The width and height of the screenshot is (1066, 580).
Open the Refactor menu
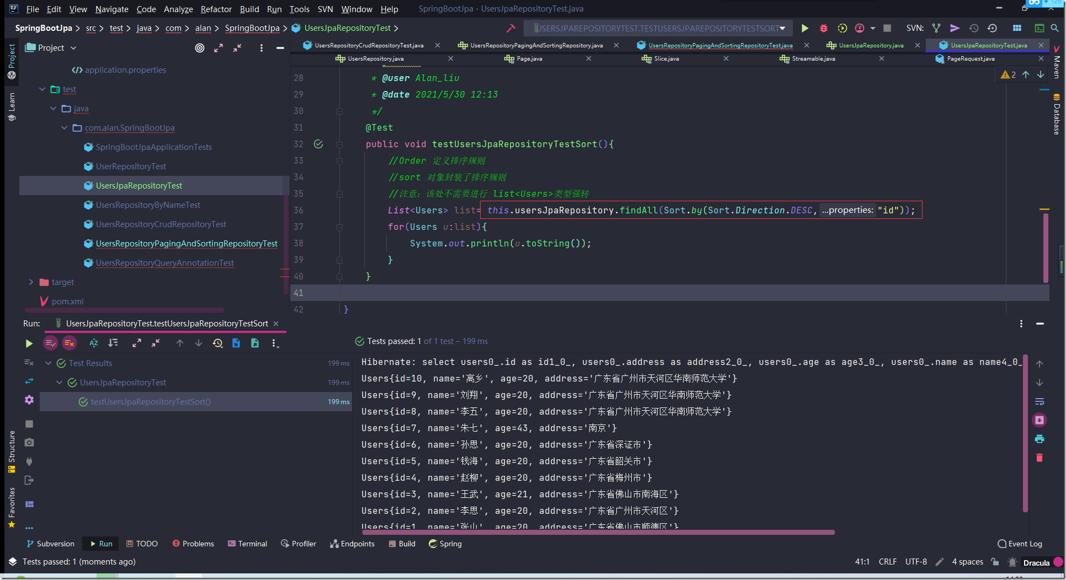pos(216,9)
